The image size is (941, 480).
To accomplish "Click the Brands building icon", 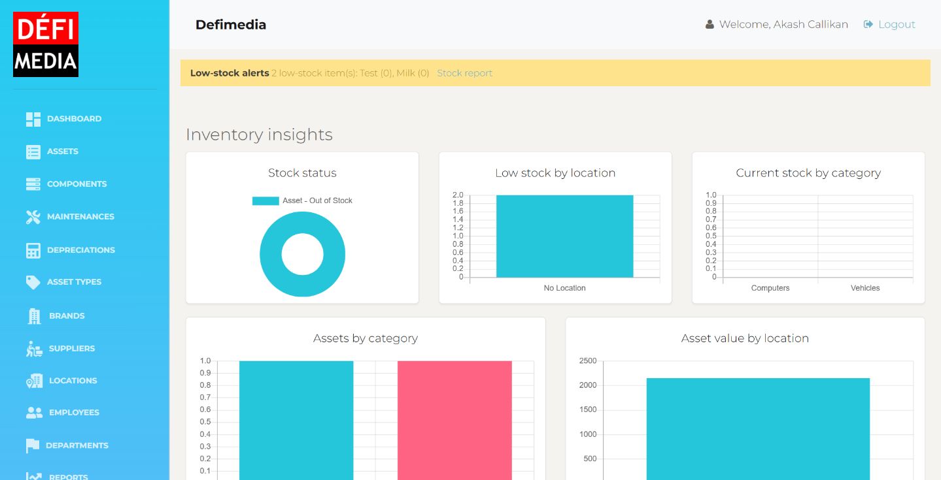I will (x=34, y=316).
